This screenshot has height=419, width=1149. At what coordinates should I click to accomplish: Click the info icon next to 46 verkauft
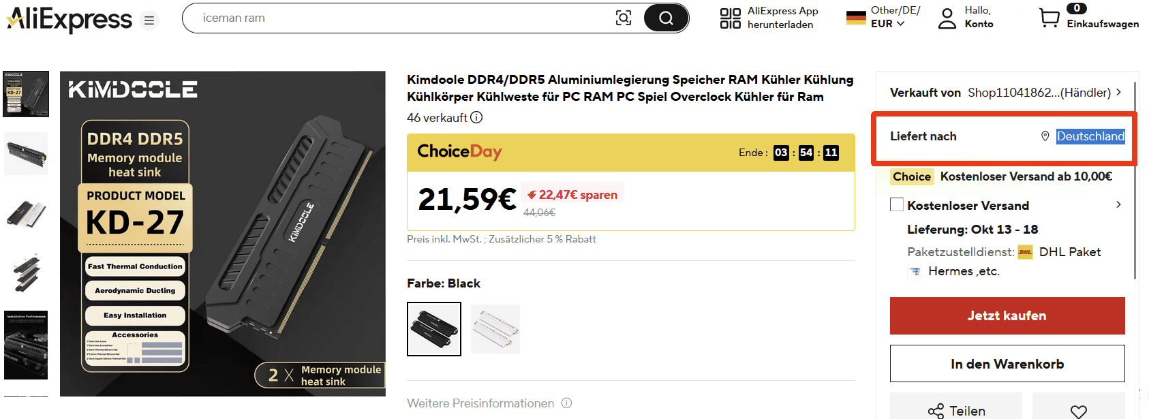tap(477, 117)
